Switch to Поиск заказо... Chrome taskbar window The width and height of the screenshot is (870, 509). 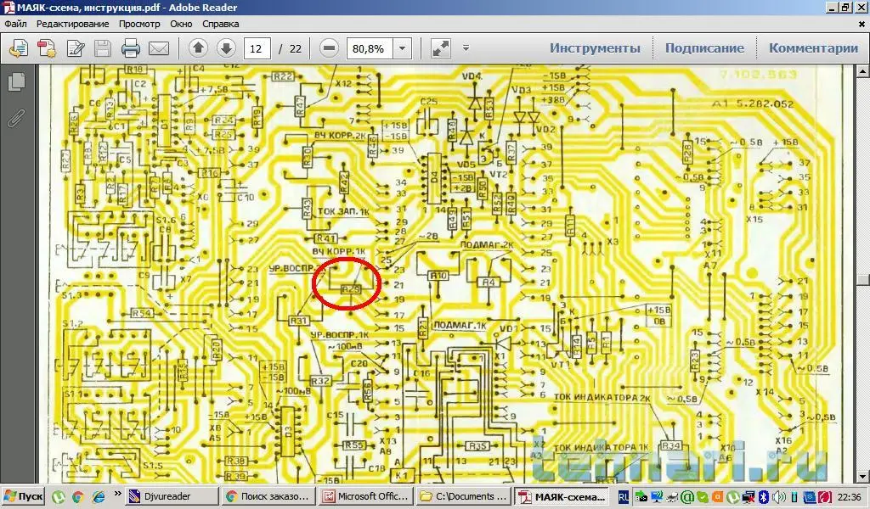tap(268, 496)
